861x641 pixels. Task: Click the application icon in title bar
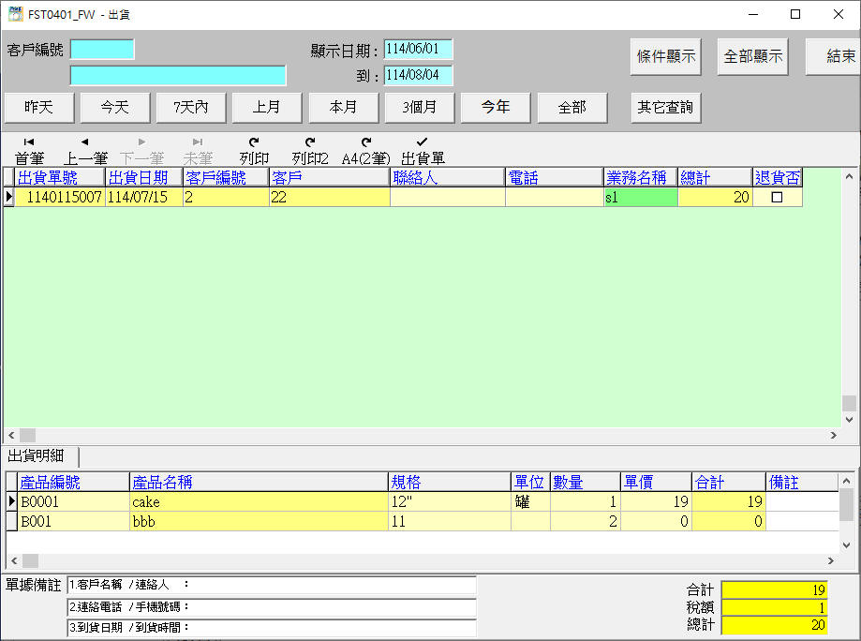16,14
